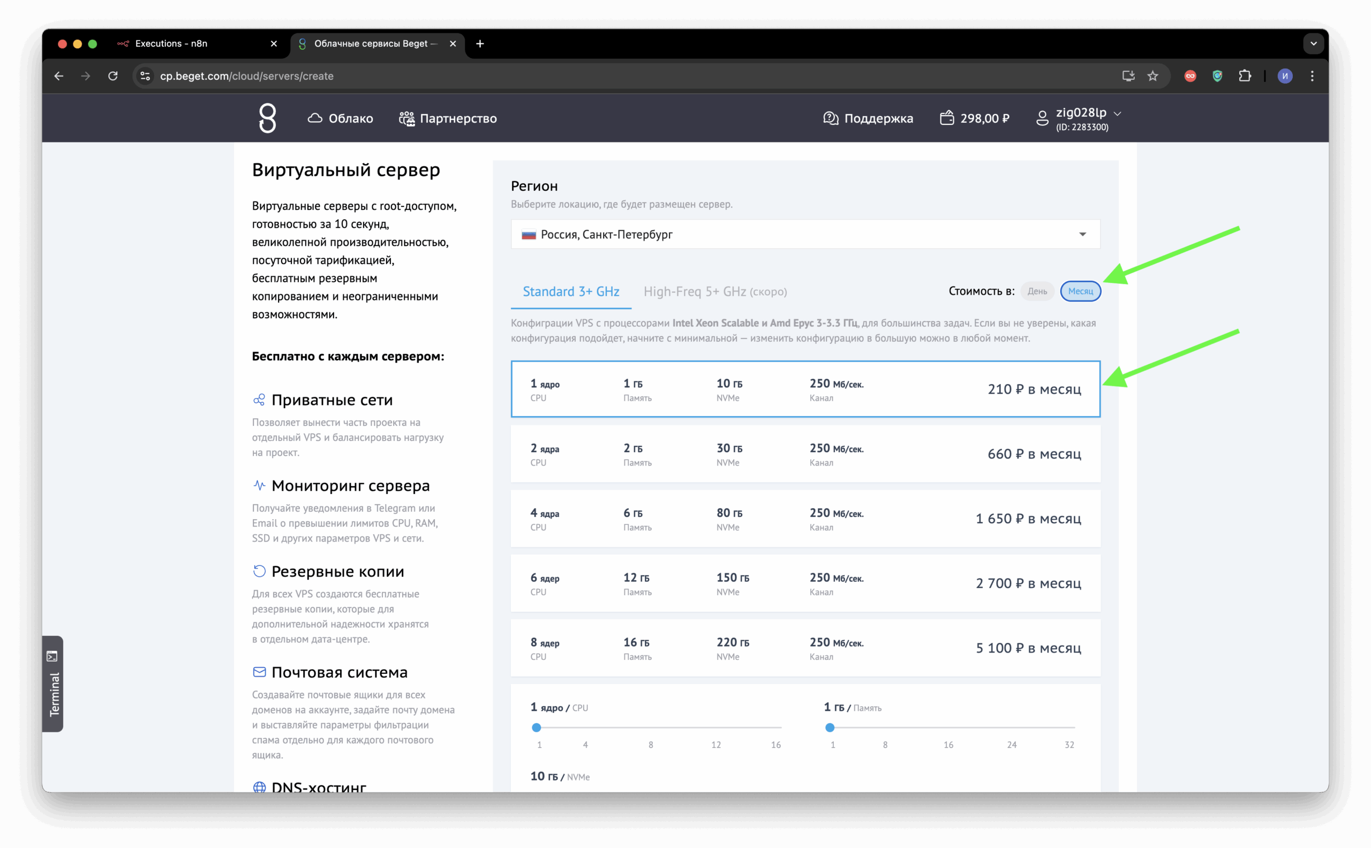The image size is (1371, 848).
Task: Select the 2 ядра 660 ₽ plan
Action: point(805,454)
